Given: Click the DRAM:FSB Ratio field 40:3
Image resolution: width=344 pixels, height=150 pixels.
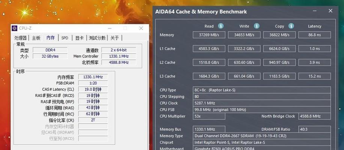Looking at the screenshot, I should (x=315, y=129).
